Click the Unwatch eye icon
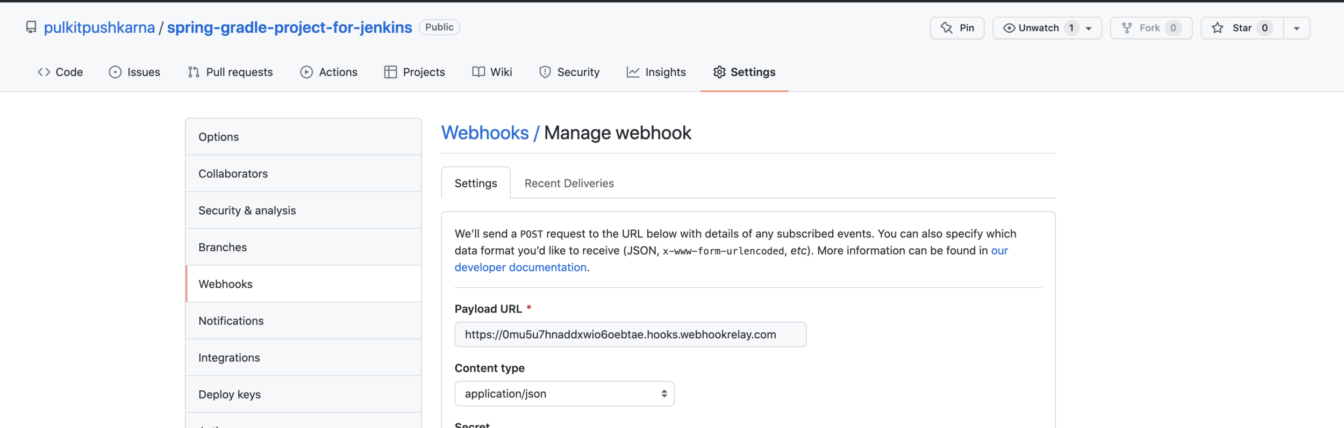This screenshot has height=428, width=1344. [x=1009, y=28]
